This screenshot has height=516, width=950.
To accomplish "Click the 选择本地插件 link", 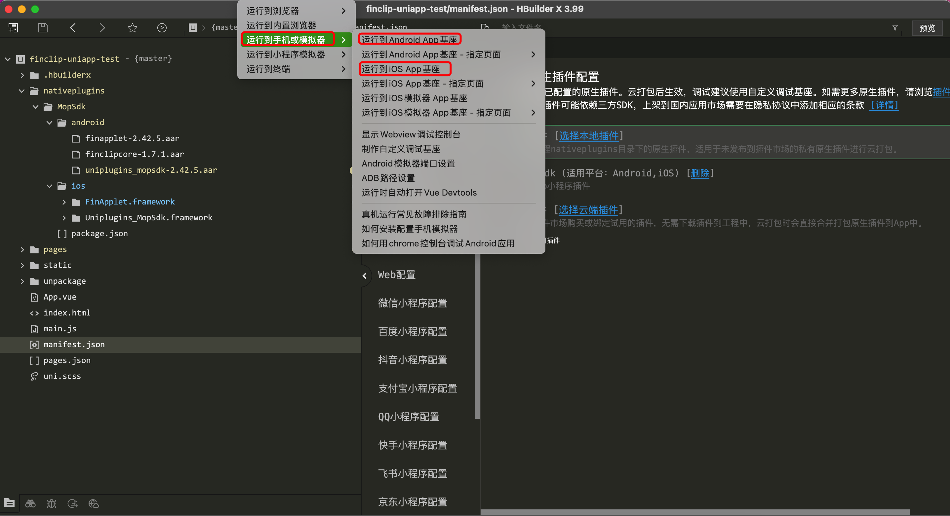I will point(589,136).
